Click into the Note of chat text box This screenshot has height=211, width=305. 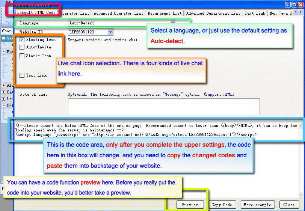click(164, 107)
